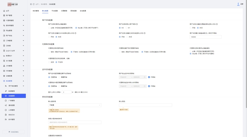Click the 用户角色管理 people icon
Image resolution: width=247 pixels, height=137 pixels.
tap(6, 86)
